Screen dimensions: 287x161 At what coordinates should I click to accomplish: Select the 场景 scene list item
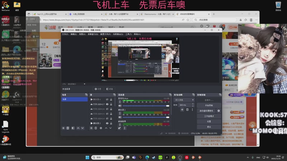[74, 99]
